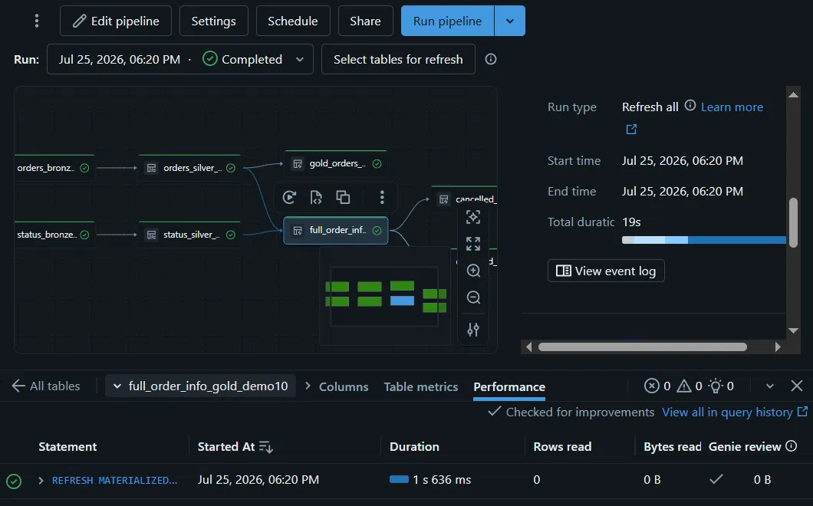Click the horizontal scrollbar left arrow
Image resolution: width=813 pixels, height=506 pixels.
click(x=528, y=347)
